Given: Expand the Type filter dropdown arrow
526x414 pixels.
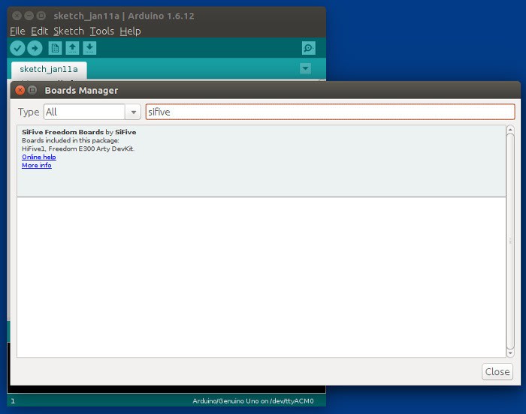Looking at the screenshot, I should point(133,112).
